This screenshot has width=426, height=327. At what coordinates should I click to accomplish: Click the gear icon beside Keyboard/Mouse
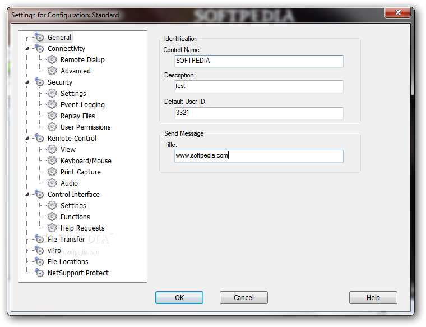click(52, 160)
